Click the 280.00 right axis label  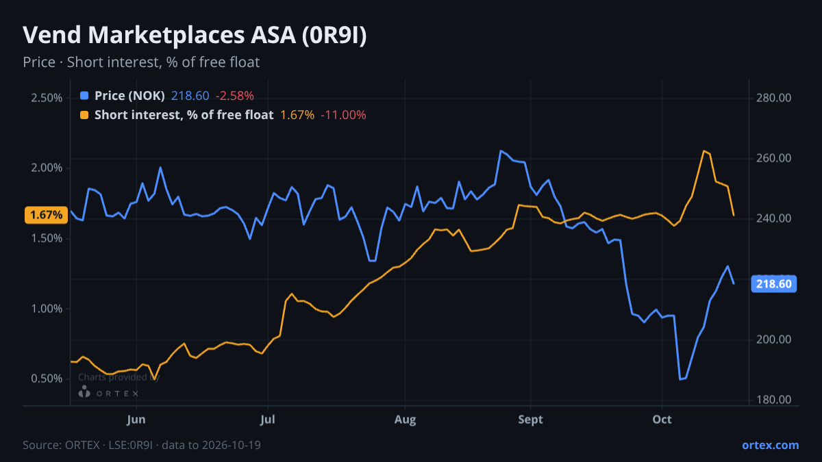774,98
